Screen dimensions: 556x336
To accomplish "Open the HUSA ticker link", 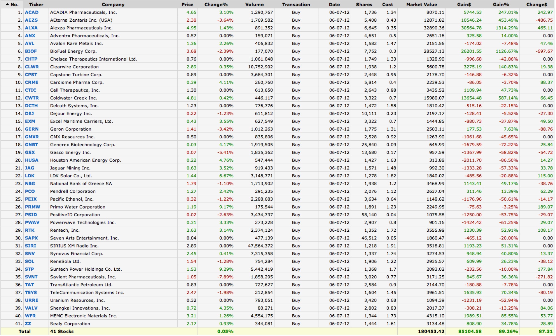I will tap(32, 160).
